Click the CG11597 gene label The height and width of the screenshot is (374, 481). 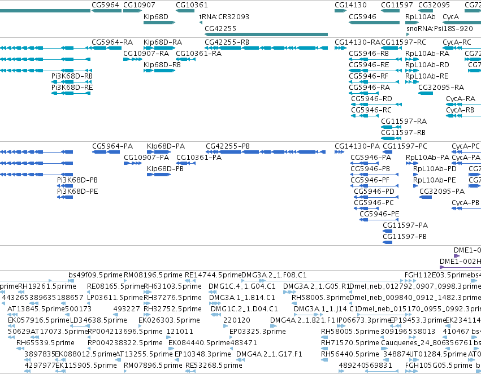coord(397,5)
